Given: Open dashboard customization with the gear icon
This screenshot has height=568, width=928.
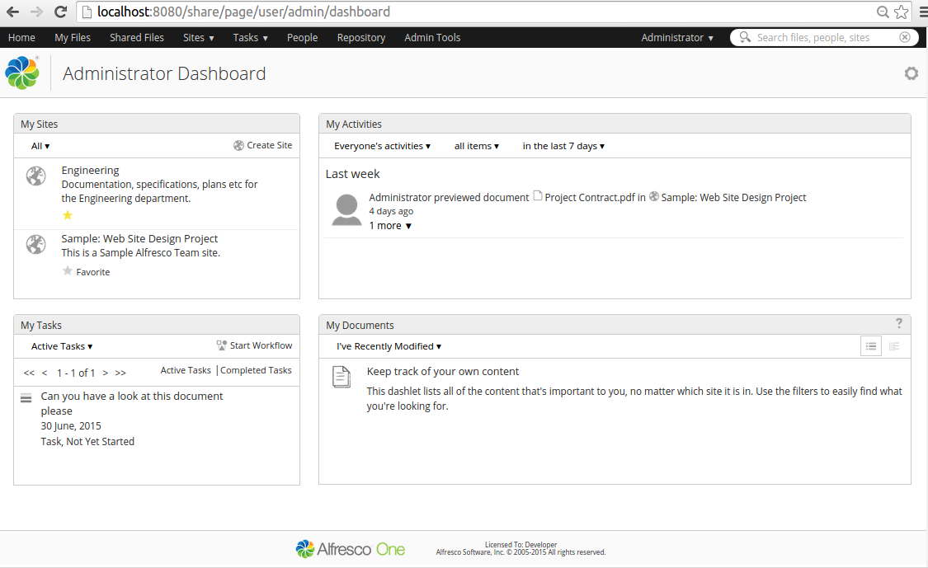Looking at the screenshot, I should click(x=911, y=73).
